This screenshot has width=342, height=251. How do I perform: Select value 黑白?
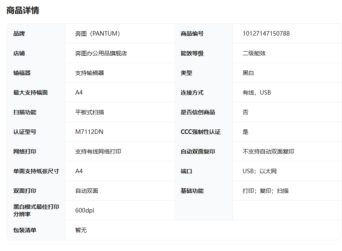(x=248, y=73)
